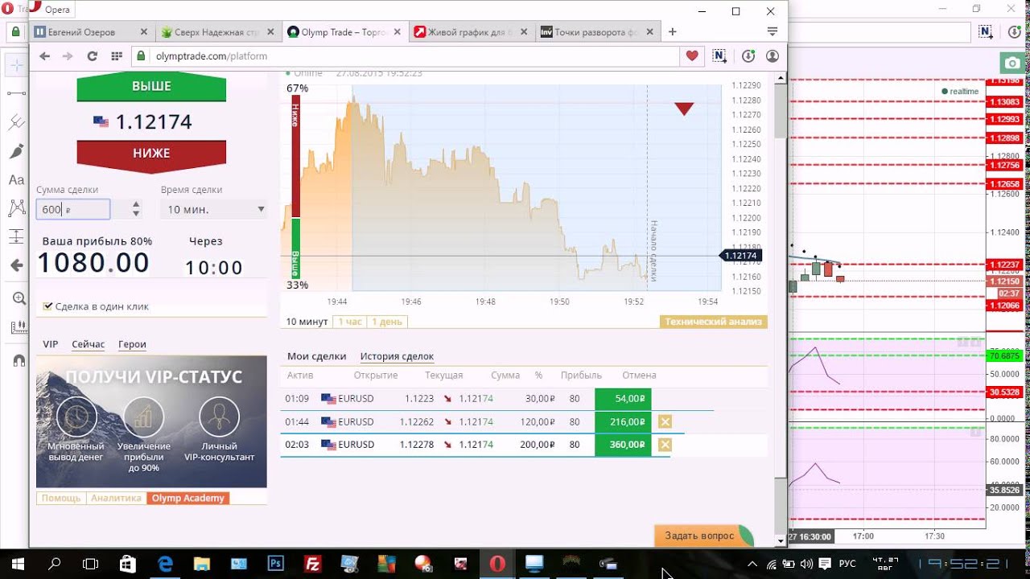
Task: Set chart range to 10 минут
Action: click(307, 322)
